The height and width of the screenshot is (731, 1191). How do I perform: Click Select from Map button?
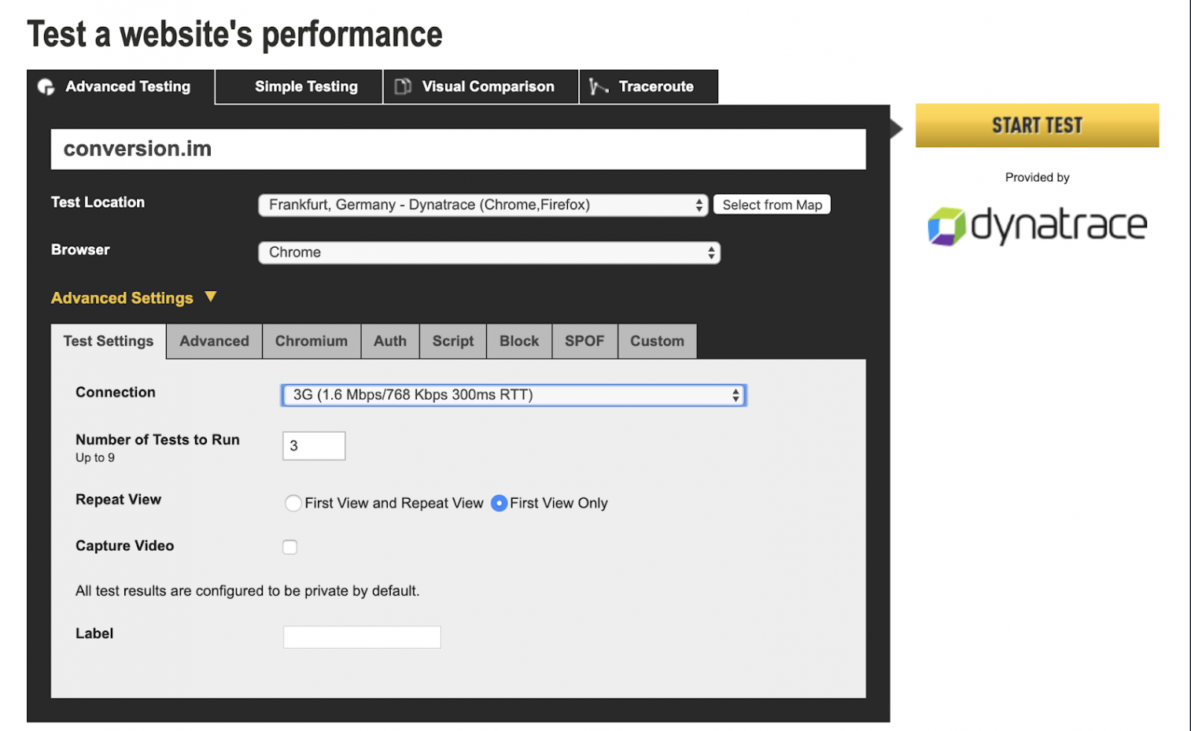(x=772, y=205)
